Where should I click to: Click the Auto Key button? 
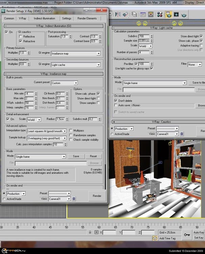click(198, 232)
